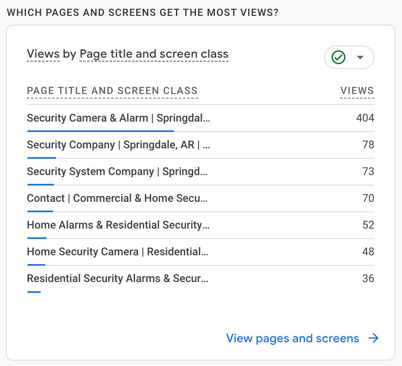Screen dimensions: 402x366
Task: Select the Security Company | Springdale, AR row
Action: [118, 145]
